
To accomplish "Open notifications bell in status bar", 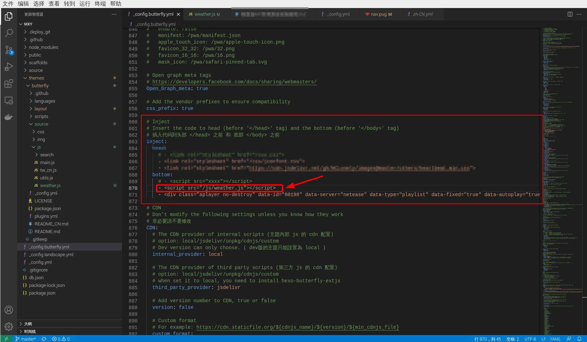I will pyautogui.click(x=579, y=339).
